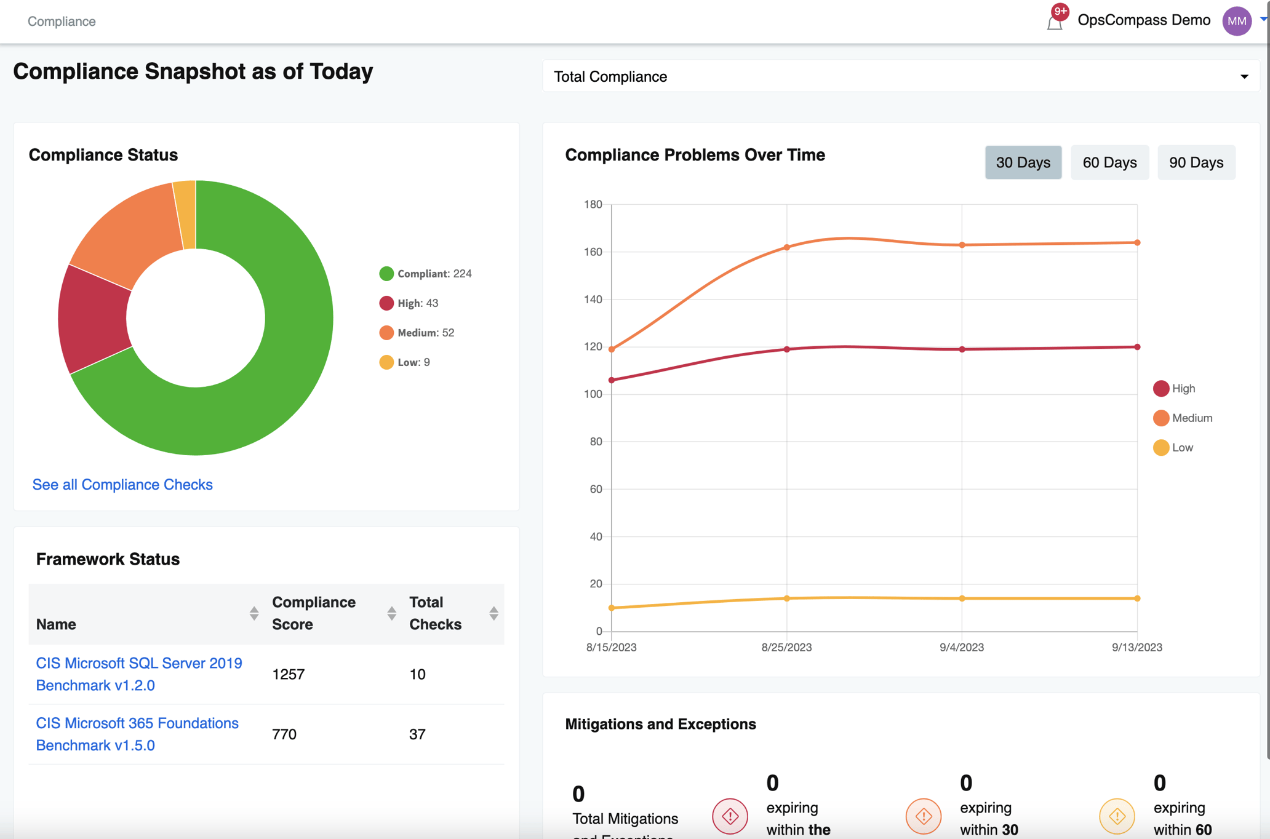Sort the table by Name column

click(x=254, y=613)
